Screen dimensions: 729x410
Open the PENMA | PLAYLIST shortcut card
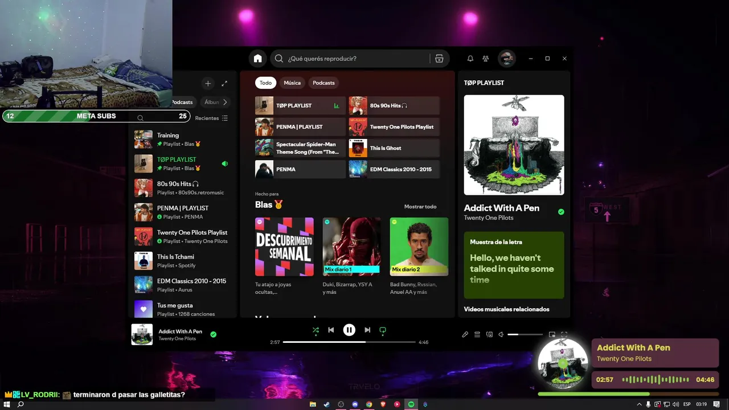click(x=300, y=127)
